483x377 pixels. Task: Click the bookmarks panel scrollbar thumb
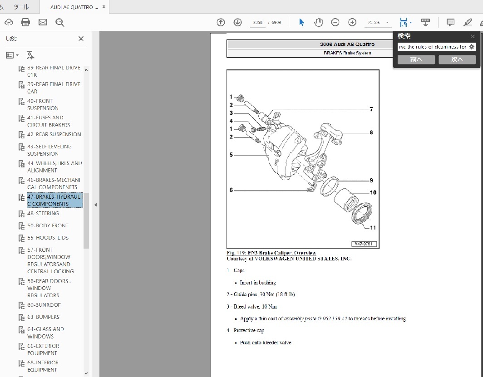tap(86, 220)
